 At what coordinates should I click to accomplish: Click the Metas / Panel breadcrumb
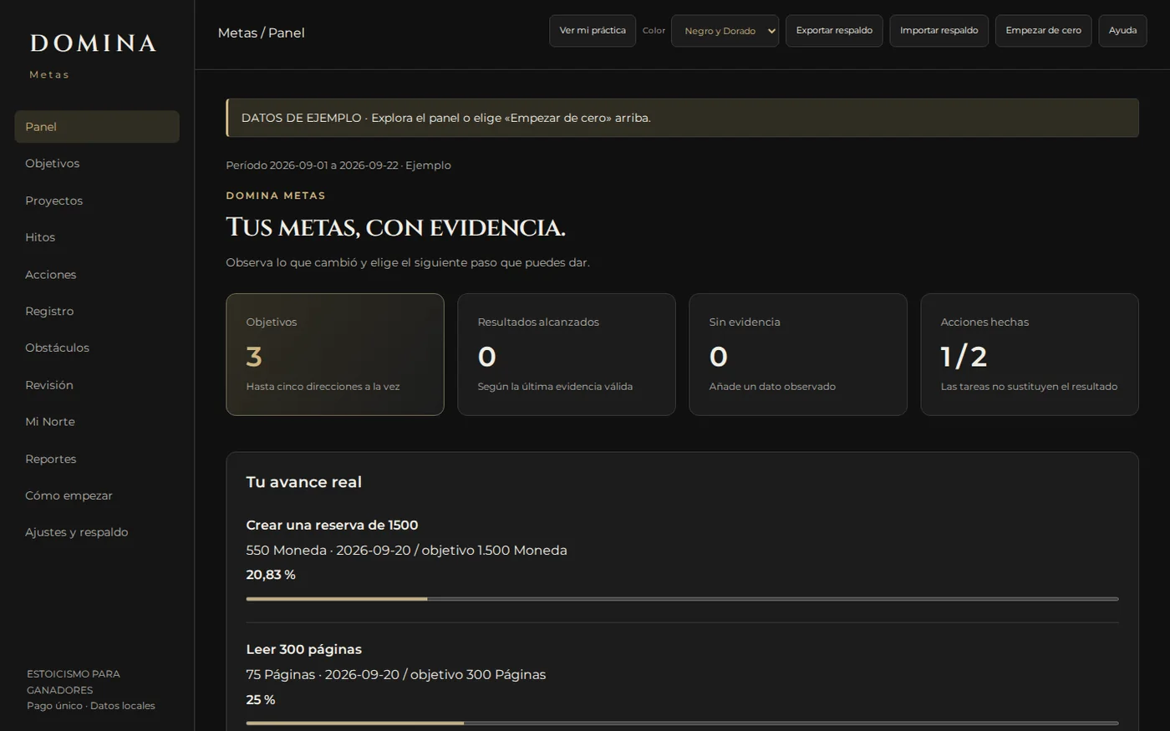[261, 33]
